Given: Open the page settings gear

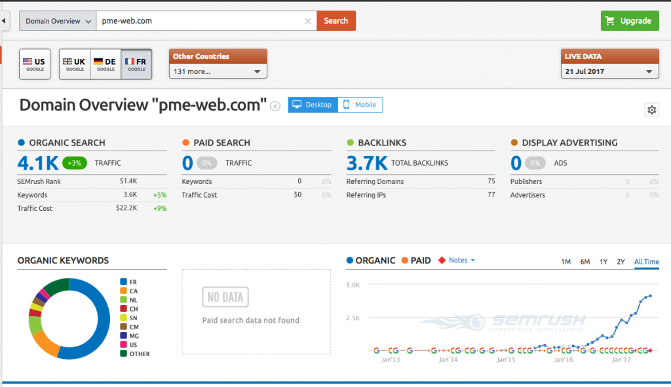Looking at the screenshot, I should 652,110.
